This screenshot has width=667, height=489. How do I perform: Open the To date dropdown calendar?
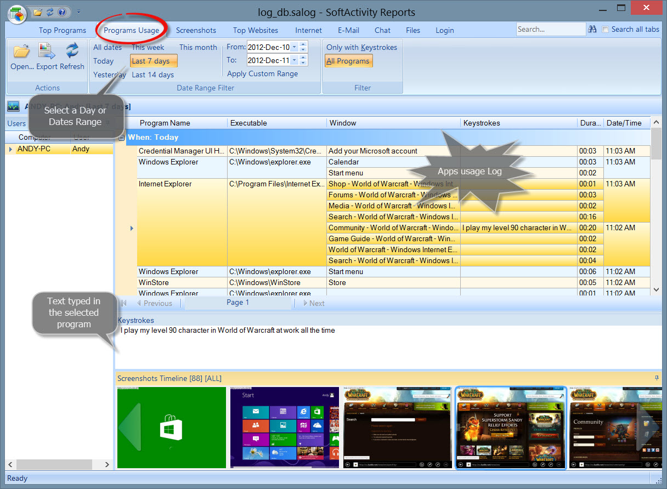pyautogui.click(x=294, y=60)
